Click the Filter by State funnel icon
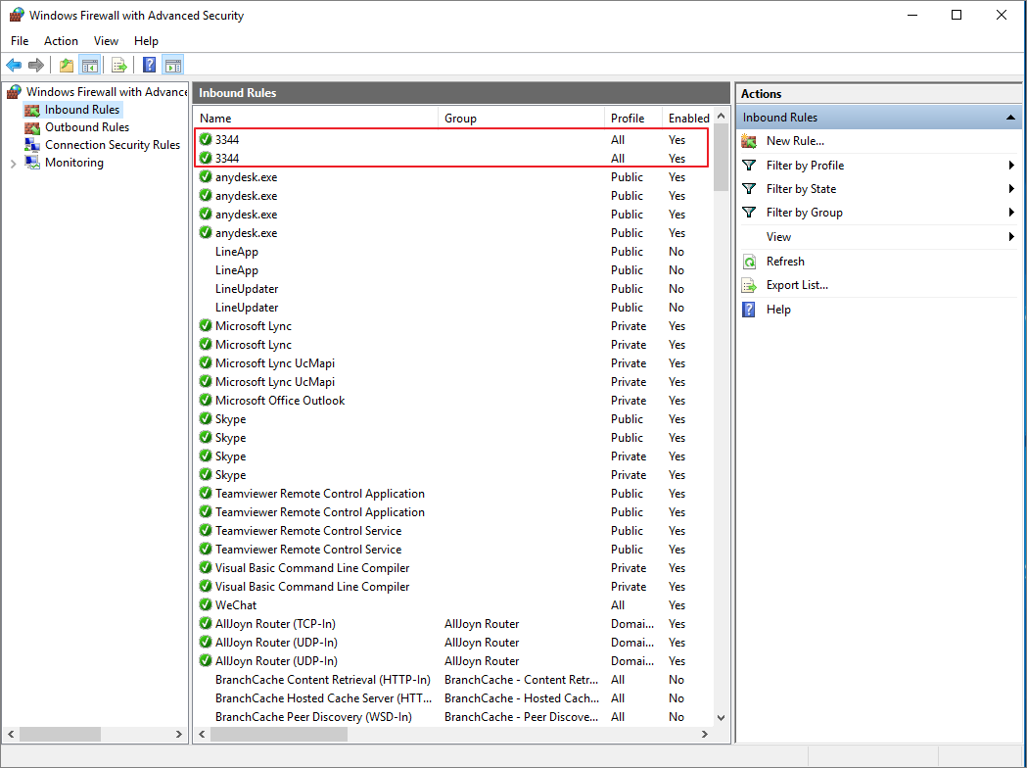Screen dimensions: 1027x768 [x=749, y=189]
